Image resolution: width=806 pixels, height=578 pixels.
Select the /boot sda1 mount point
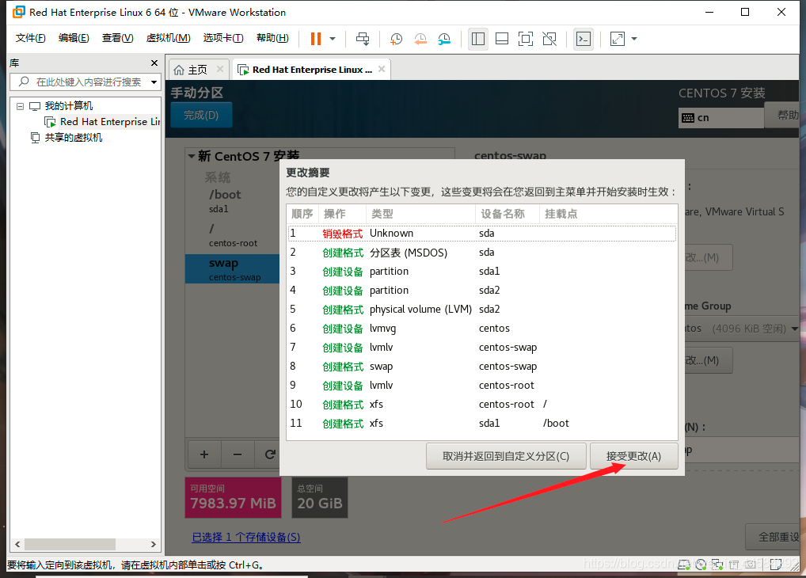(232, 200)
